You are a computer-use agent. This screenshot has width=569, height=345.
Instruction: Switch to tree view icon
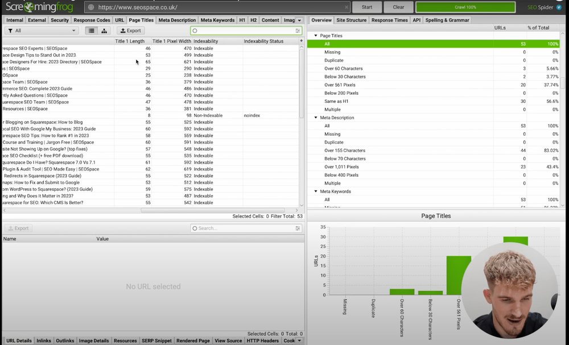[x=104, y=31]
